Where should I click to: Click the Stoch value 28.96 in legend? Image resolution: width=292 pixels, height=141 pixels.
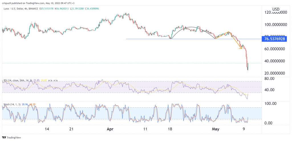click(25, 105)
